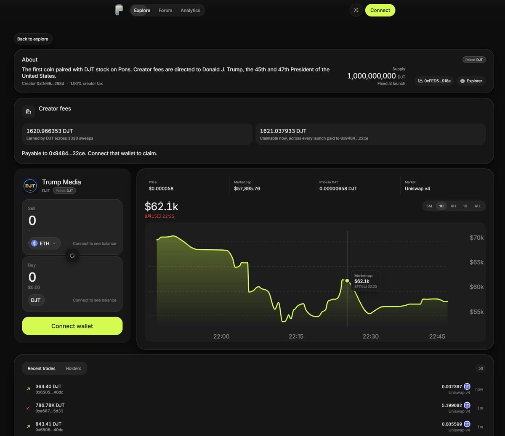Click the chart data point marker at 22:25
The image size is (505, 436).
pyautogui.click(x=347, y=280)
